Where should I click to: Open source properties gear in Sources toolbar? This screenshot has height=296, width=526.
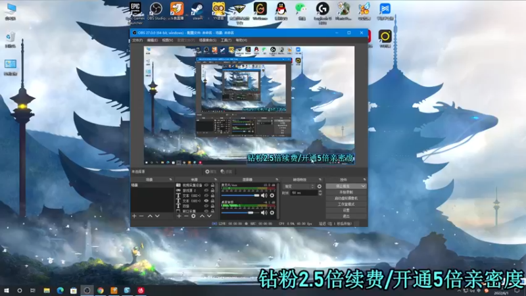pos(193,216)
